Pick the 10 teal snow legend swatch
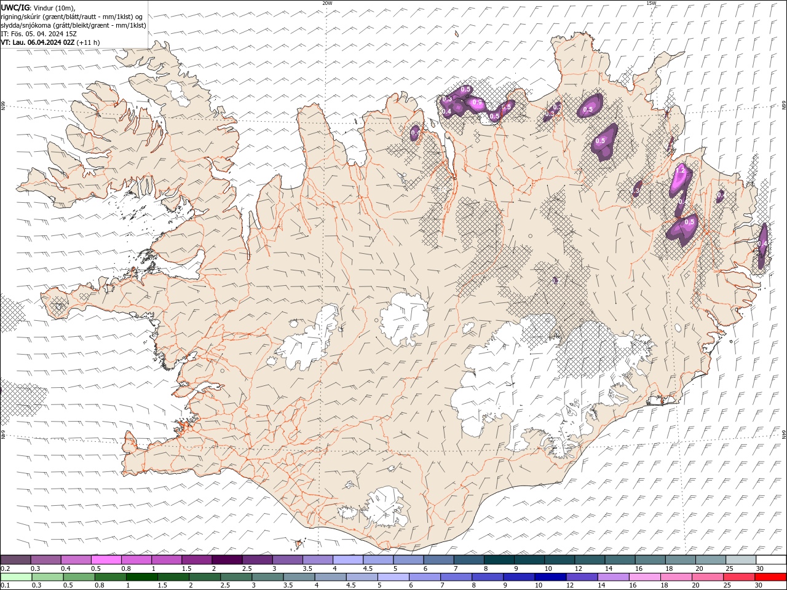The height and width of the screenshot is (590, 787). pos(560,560)
